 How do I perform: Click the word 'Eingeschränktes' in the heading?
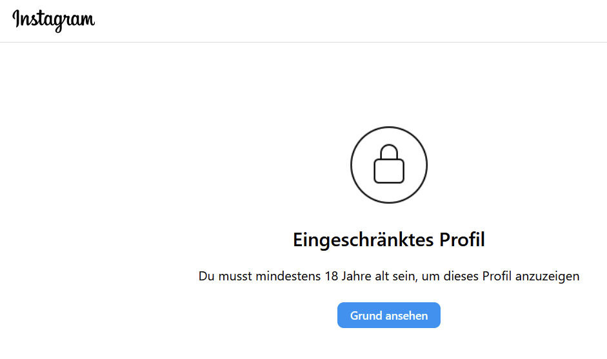364,240
